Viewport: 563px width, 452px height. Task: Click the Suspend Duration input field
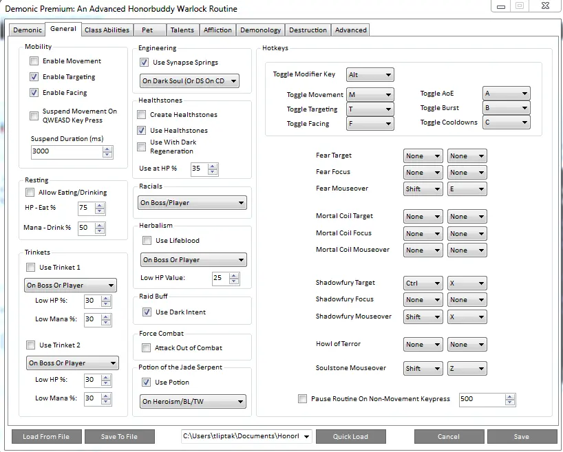(67, 151)
